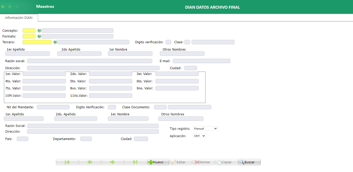
Task: Click the 1er. Valor field
Action: pyautogui.click(x=44, y=74)
